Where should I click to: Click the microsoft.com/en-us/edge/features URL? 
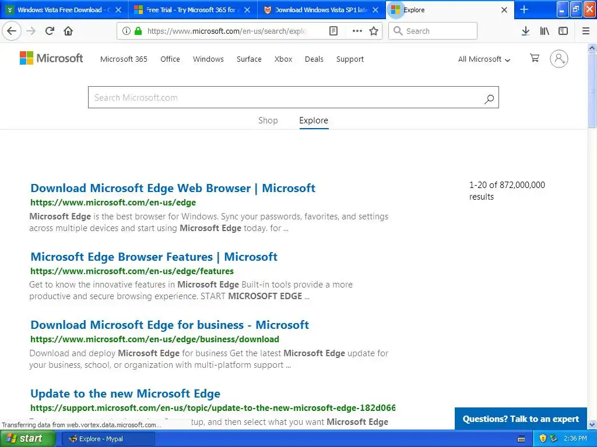[132, 271]
